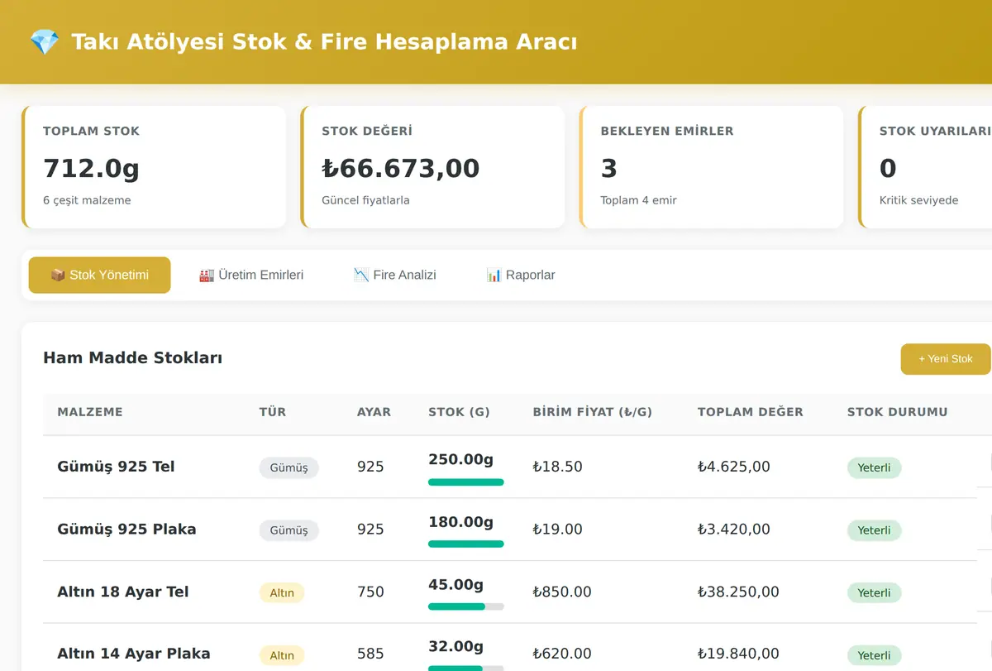
Task: Click the ₺850.00 unit price cell
Action: click(562, 592)
